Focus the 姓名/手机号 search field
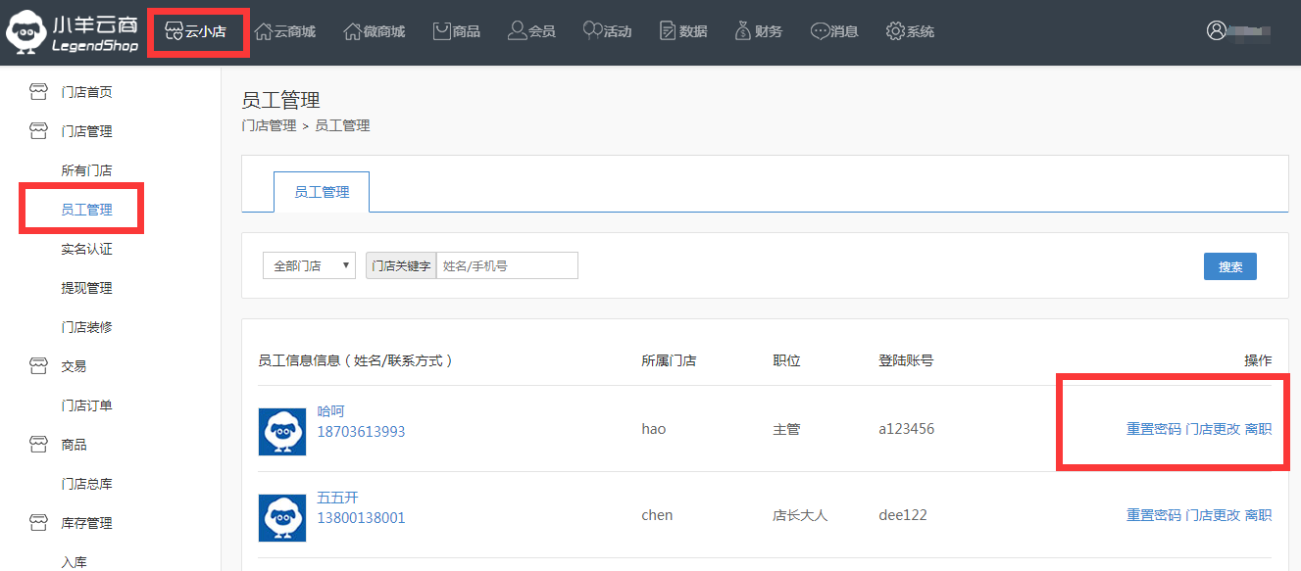Image resolution: width=1301 pixels, height=571 pixels. [507, 265]
